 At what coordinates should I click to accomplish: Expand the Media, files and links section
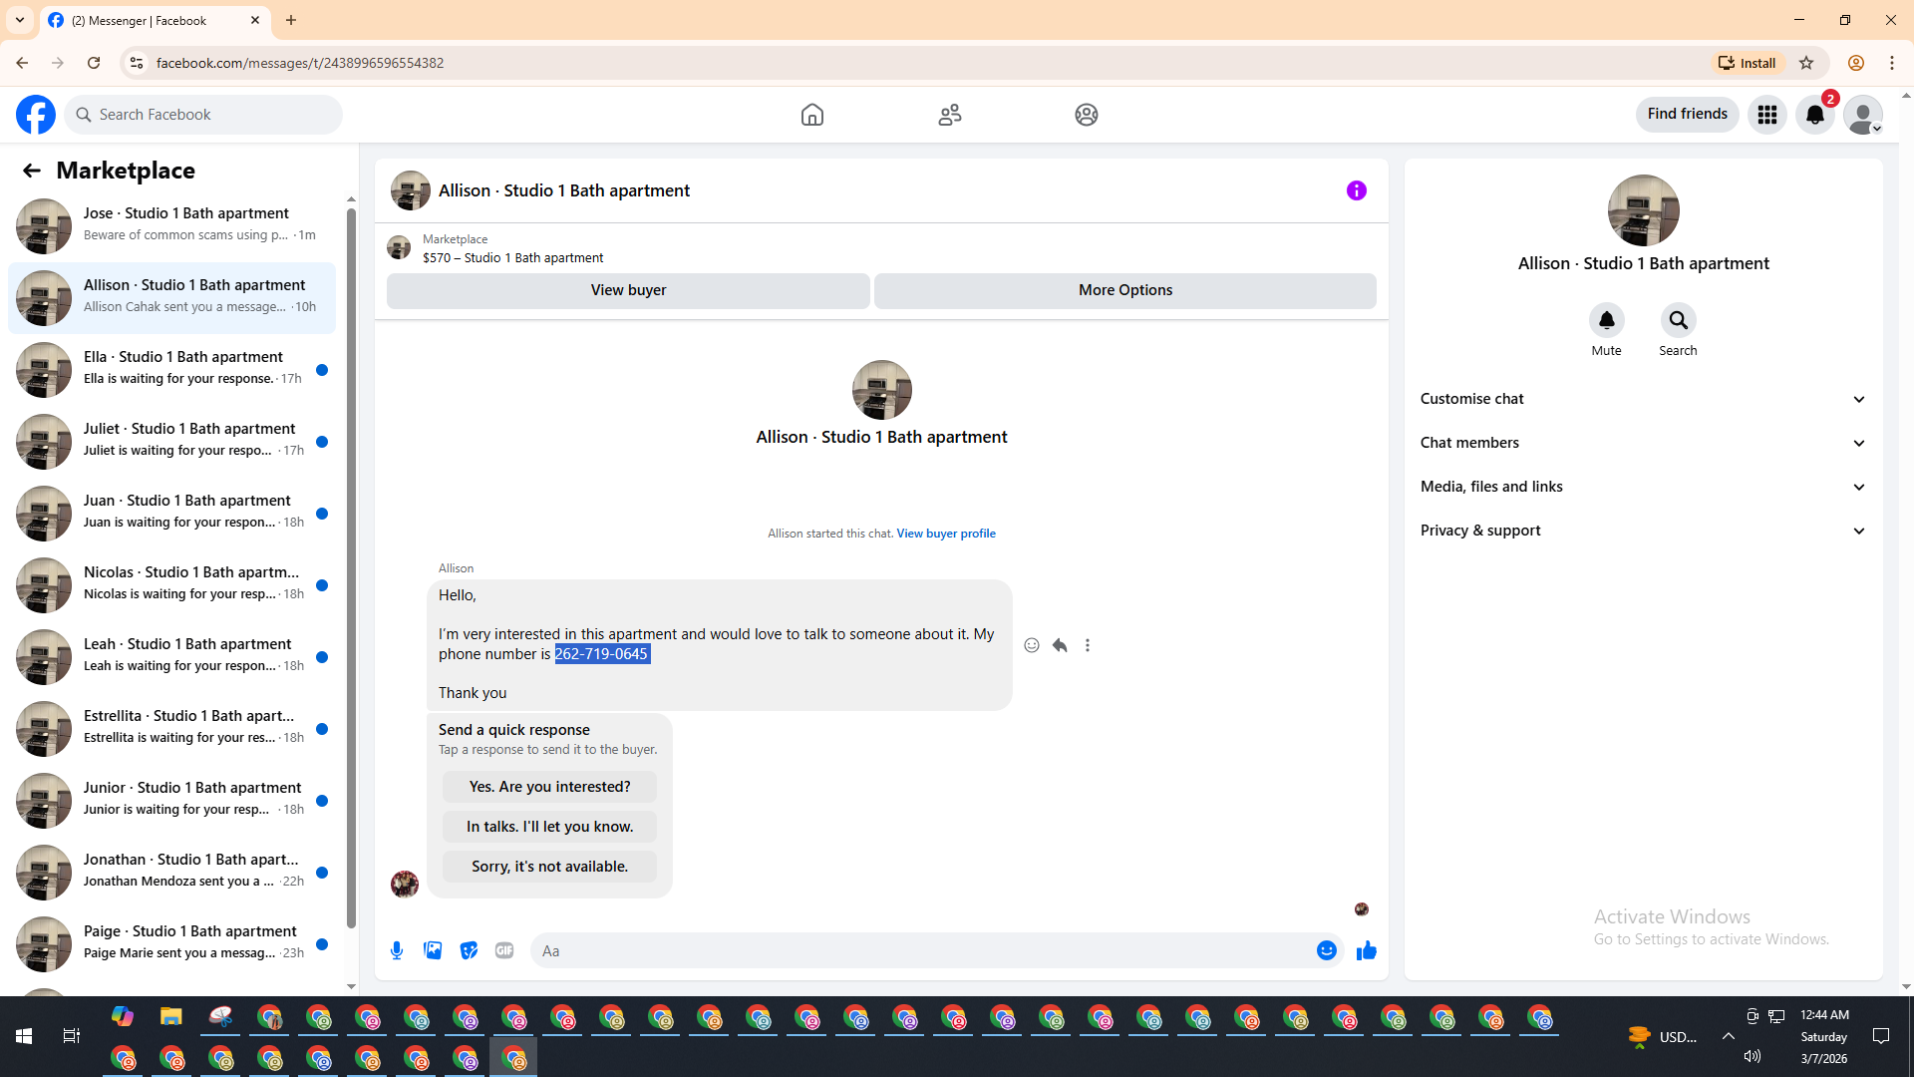(x=1643, y=487)
